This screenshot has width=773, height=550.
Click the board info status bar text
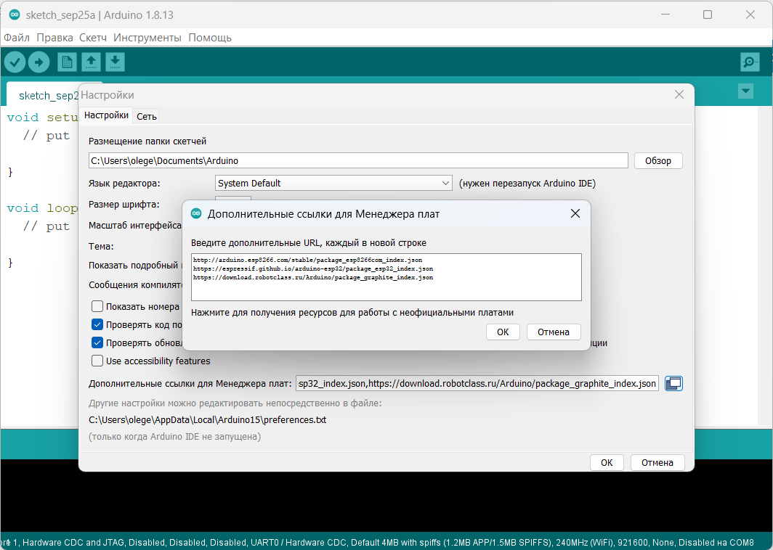pyautogui.click(x=377, y=542)
